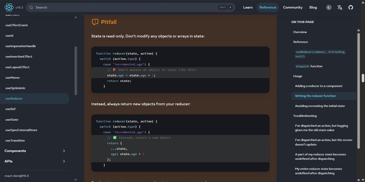This screenshot has height=182, width=365.
Task: Click the green checkmark icon in code comment
Action: 115,138
